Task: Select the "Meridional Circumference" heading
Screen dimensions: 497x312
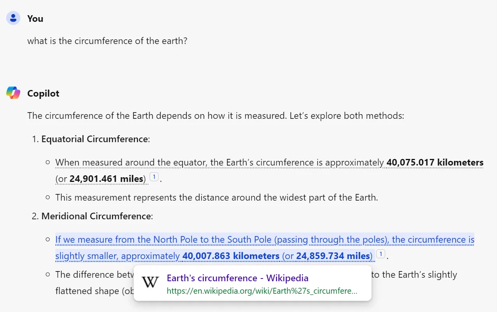Action: pyautogui.click(x=96, y=216)
